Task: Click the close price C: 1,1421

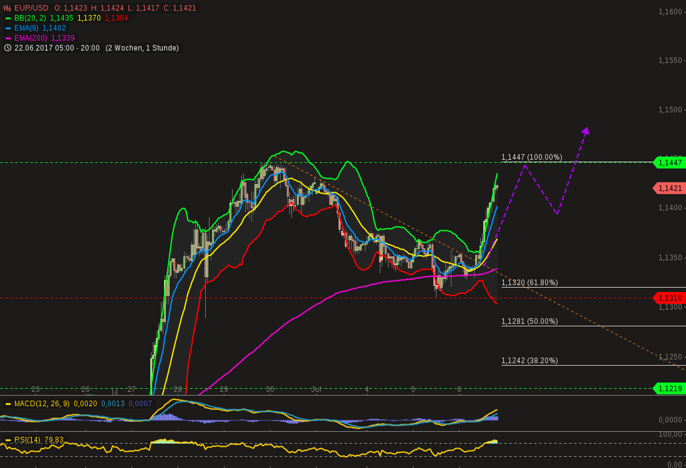Action: 180,8
